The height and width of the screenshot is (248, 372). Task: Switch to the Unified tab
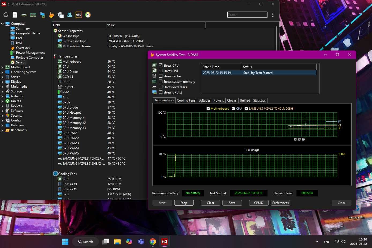coord(245,100)
